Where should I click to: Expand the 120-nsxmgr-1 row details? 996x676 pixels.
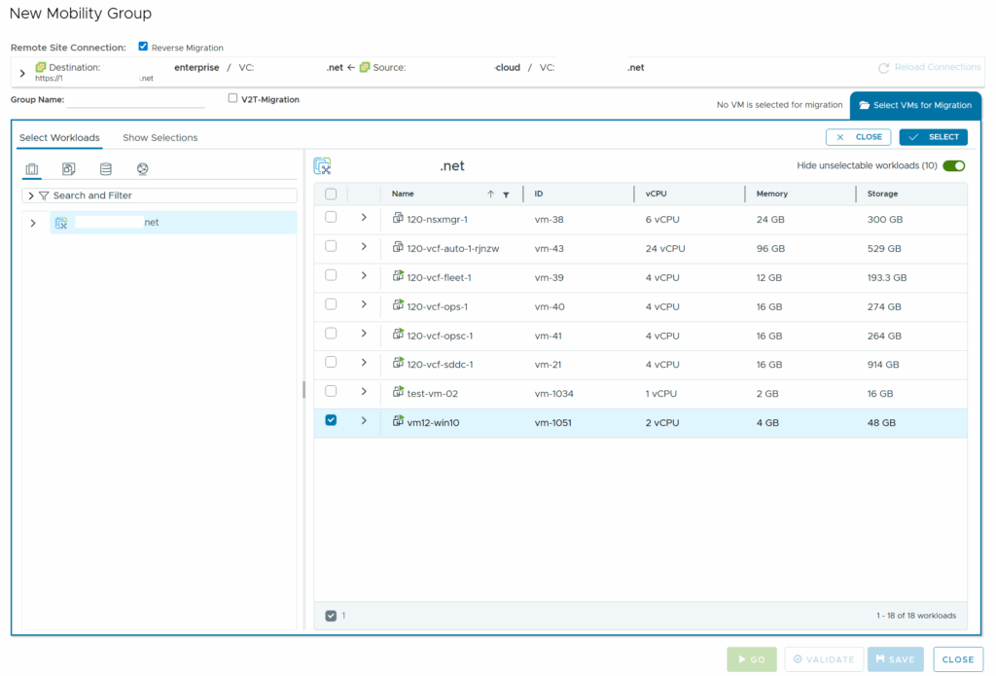pyautogui.click(x=364, y=218)
